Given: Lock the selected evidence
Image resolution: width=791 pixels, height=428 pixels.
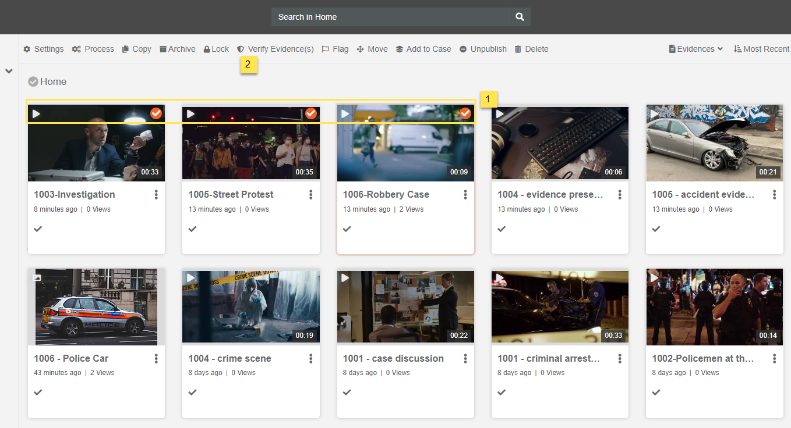Looking at the screenshot, I should click(216, 49).
